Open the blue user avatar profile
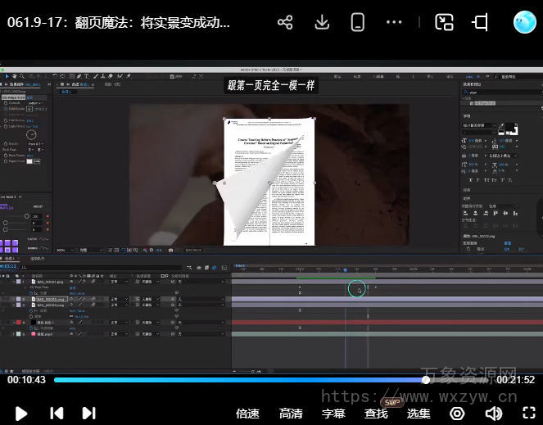This screenshot has height=425, width=543. pos(524,23)
